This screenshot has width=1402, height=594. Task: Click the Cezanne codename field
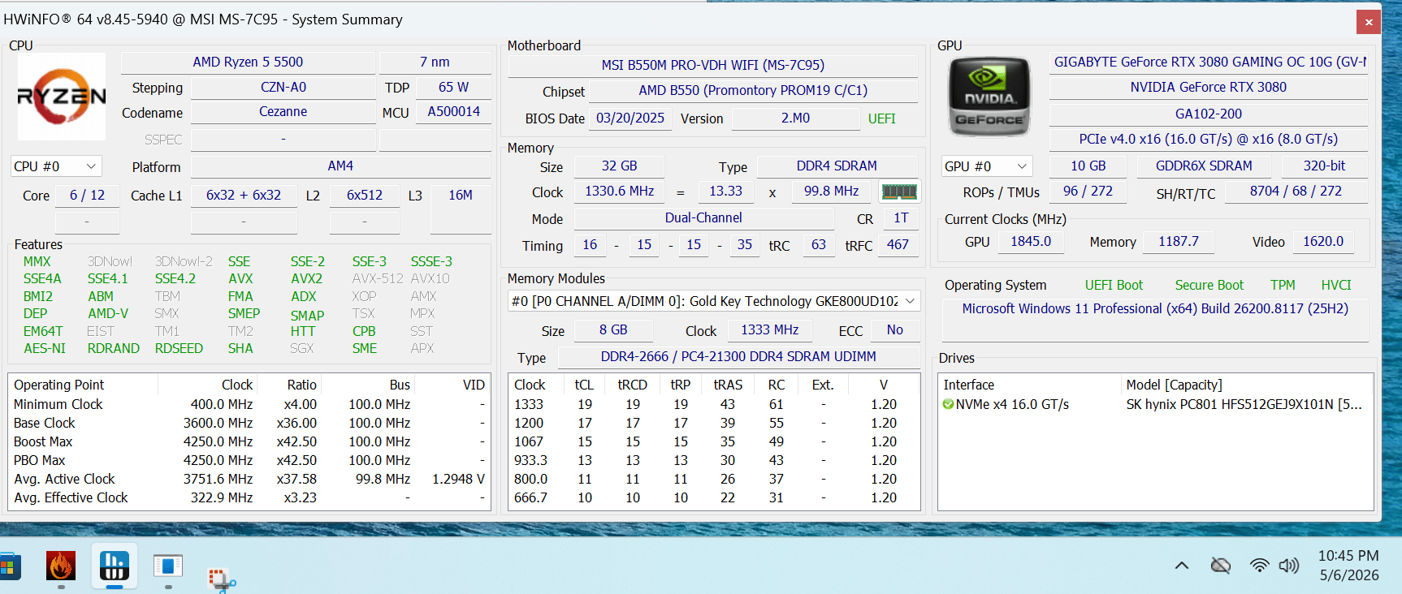pyautogui.click(x=283, y=112)
